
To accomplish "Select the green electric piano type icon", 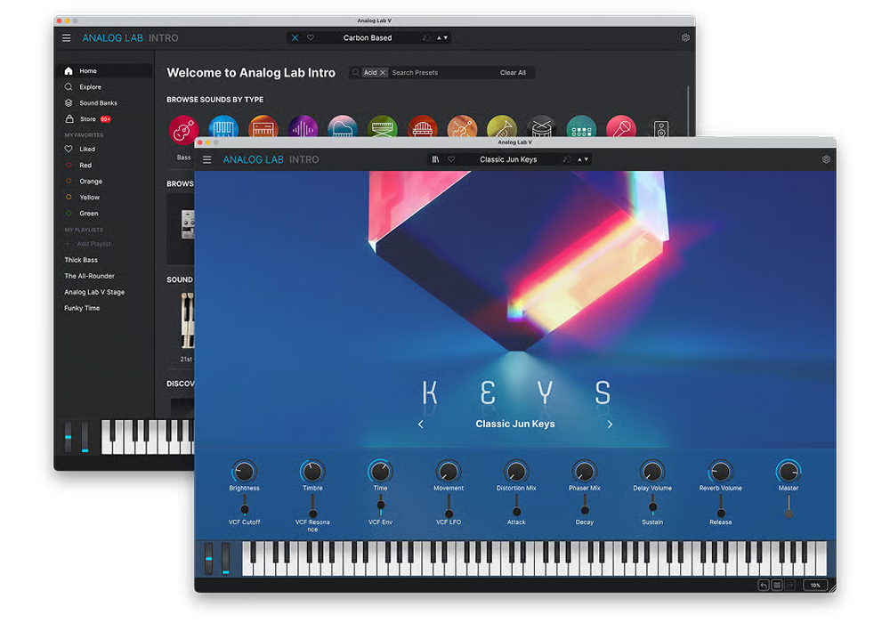I will click(x=382, y=128).
